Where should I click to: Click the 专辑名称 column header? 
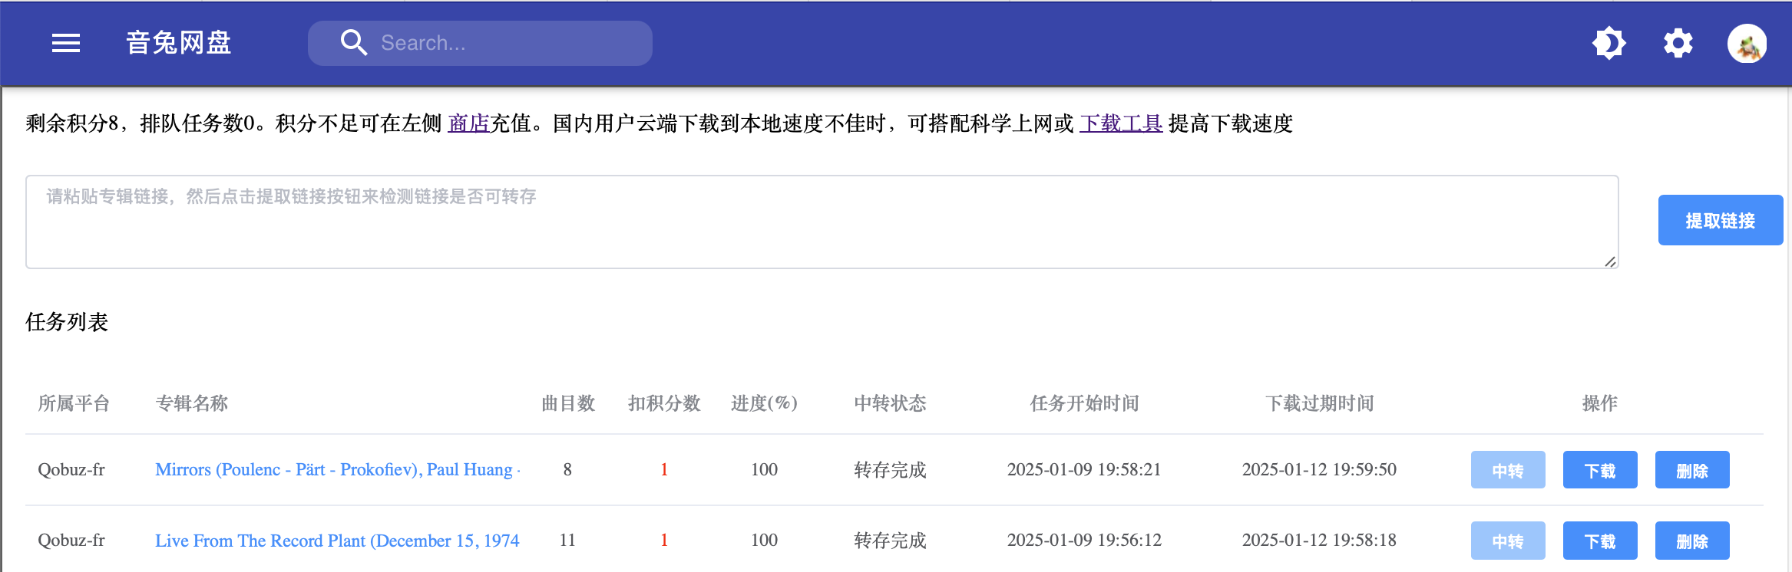point(192,403)
